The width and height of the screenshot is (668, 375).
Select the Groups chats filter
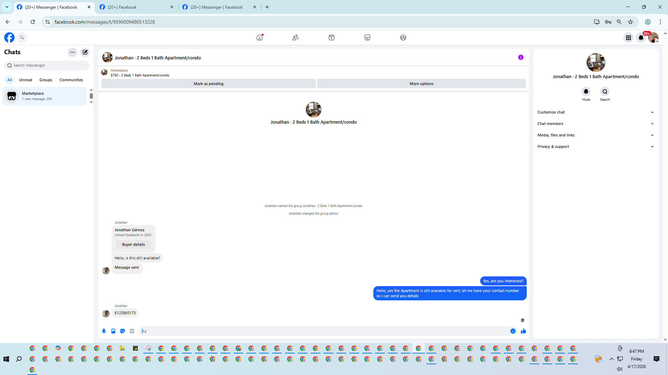(x=46, y=80)
